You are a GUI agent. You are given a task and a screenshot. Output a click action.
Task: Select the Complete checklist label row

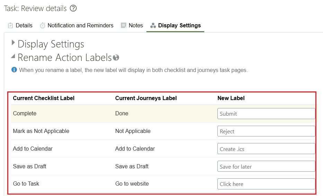tap(25, 114)
